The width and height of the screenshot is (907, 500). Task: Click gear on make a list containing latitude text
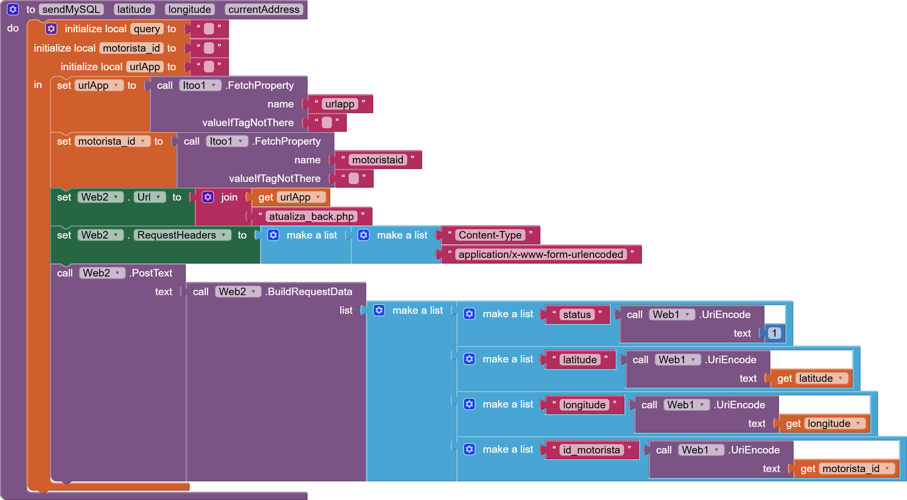(469, 359)
